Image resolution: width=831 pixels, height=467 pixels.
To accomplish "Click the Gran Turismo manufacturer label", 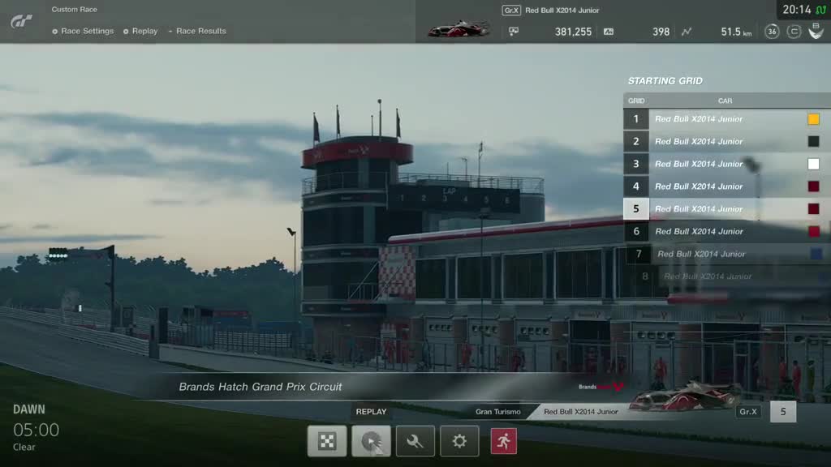I will [x=497, y=411].
